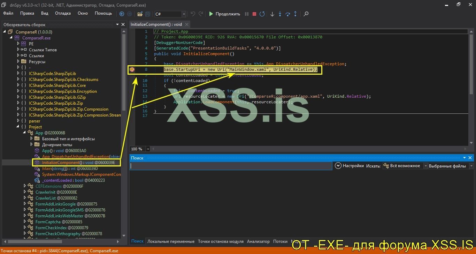
Task: Click the Step Out arrow icon
Action: pyautogui.click(x=295, y=14)
